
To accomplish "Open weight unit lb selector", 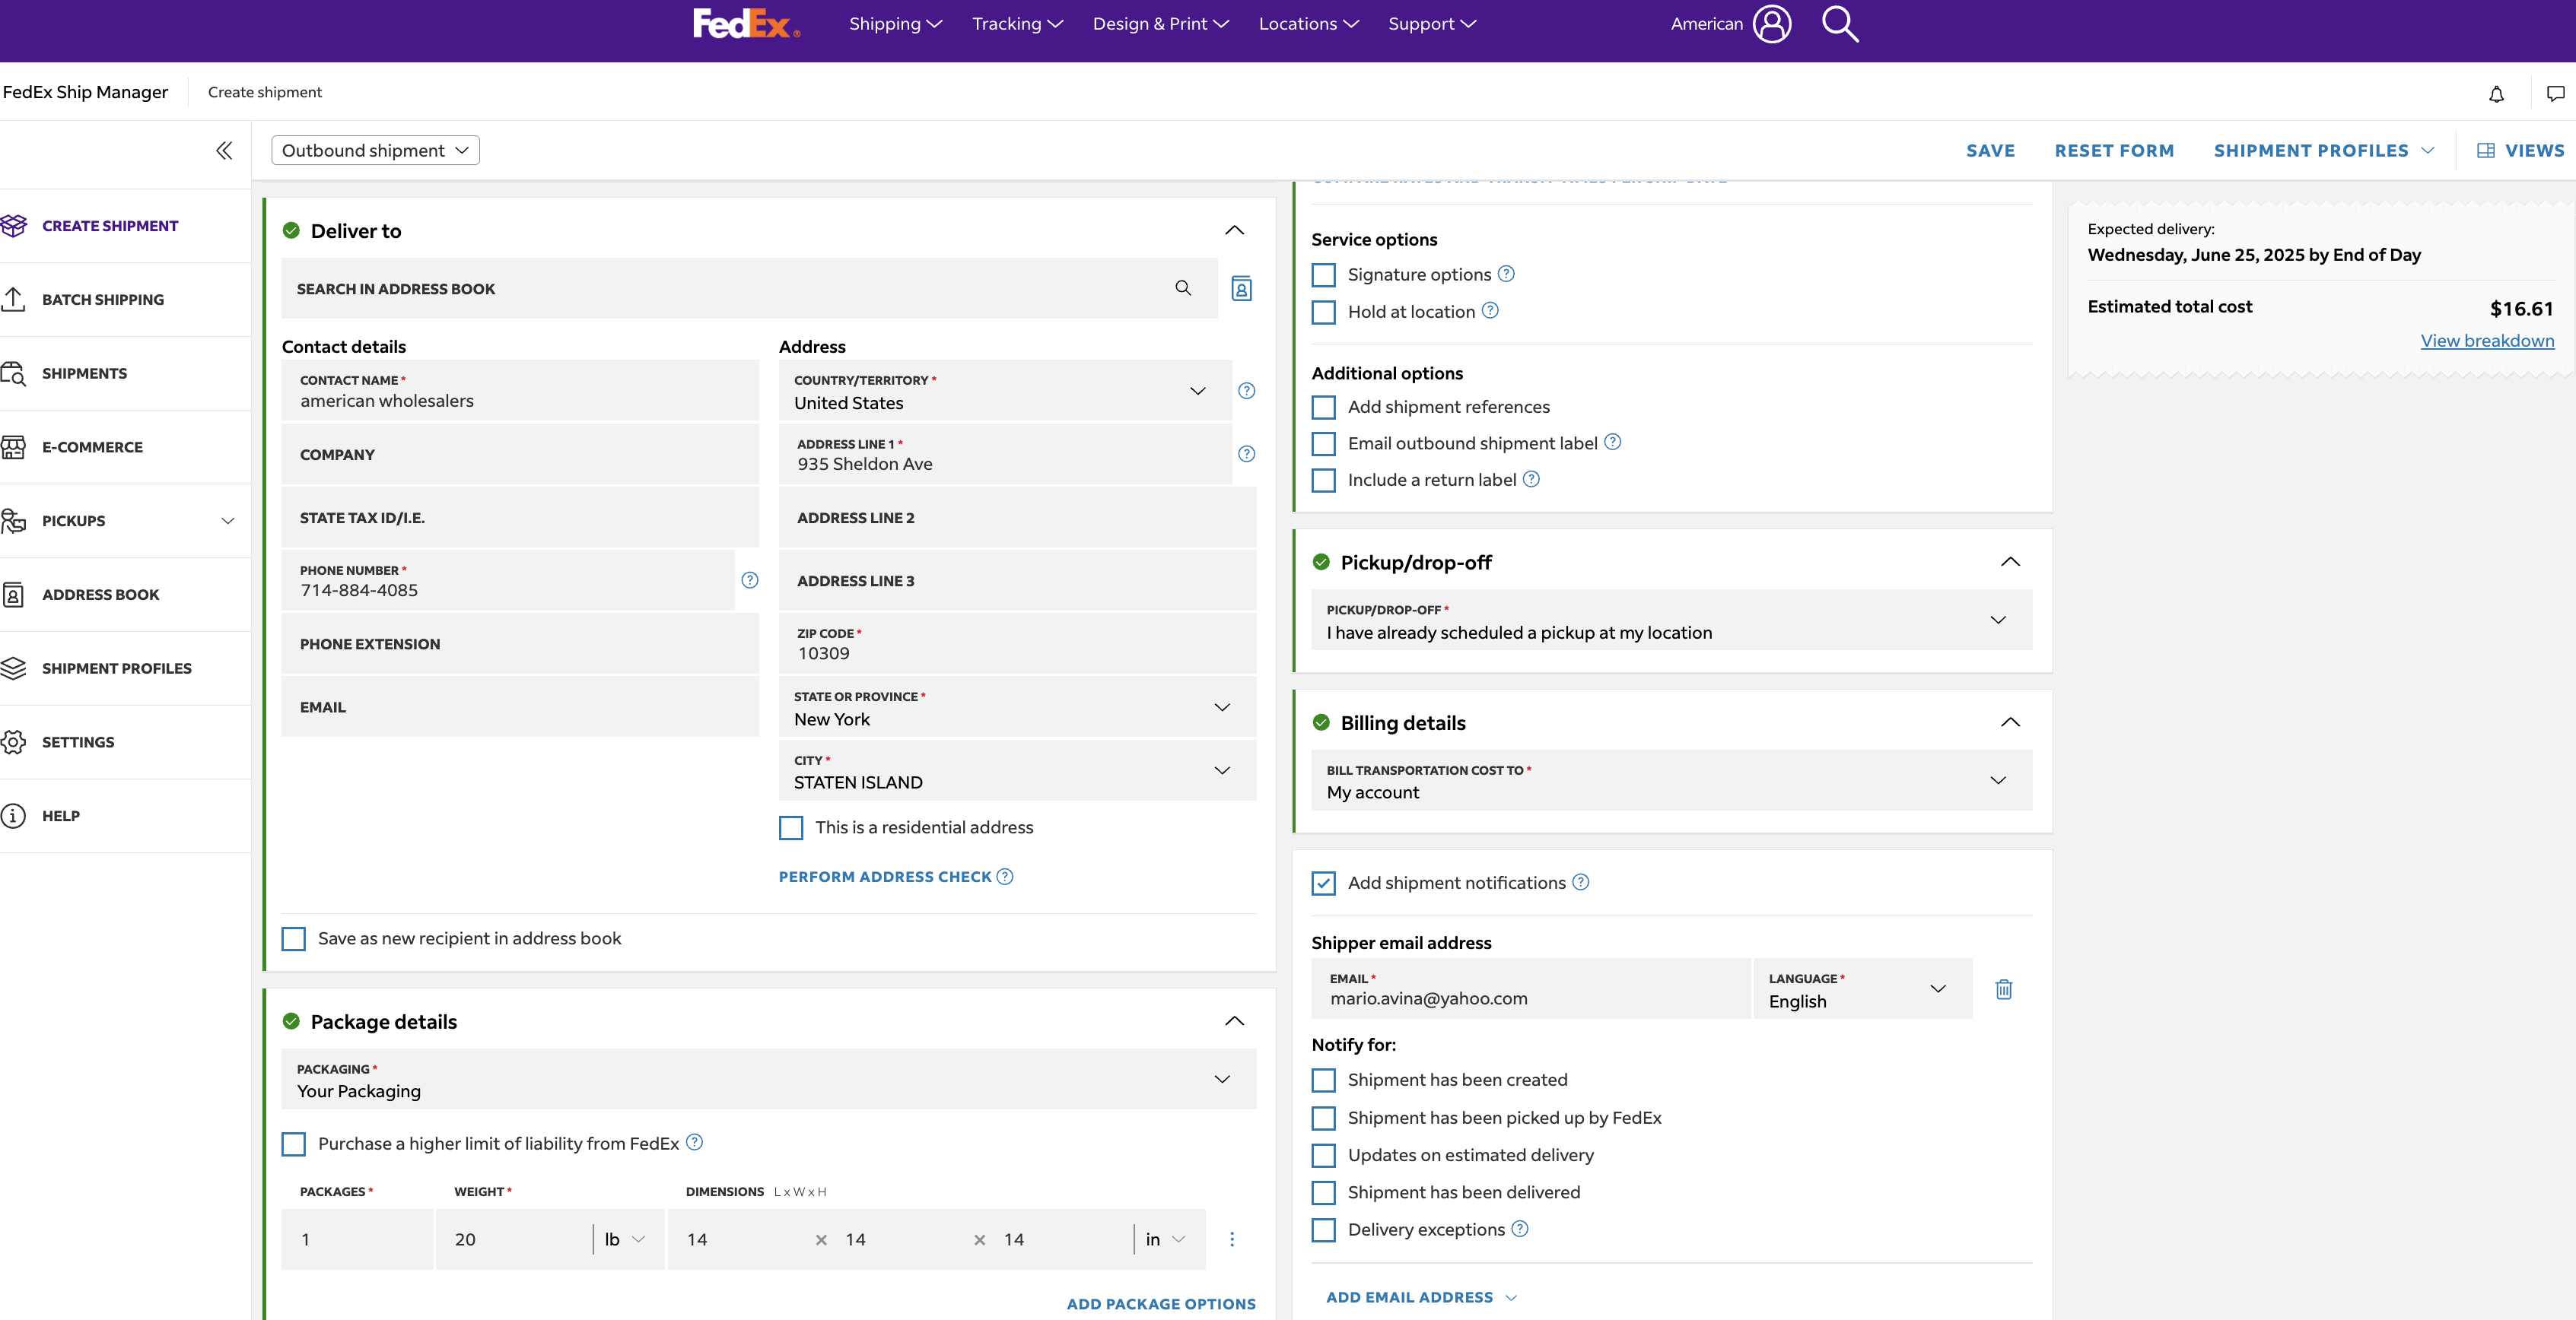I will click(626, 1239).
